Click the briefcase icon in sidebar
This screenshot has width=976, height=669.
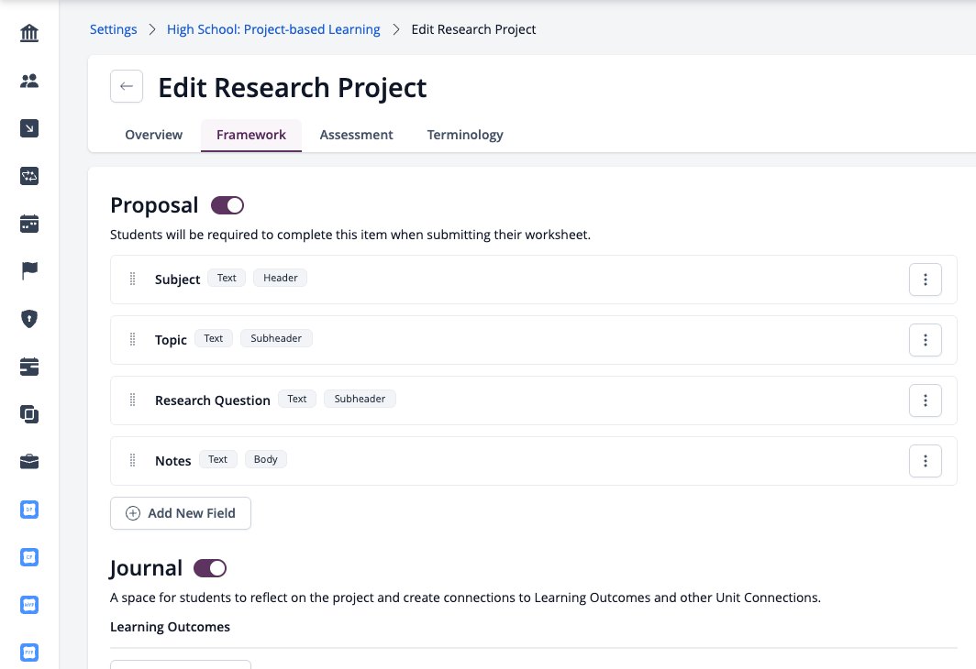pos(29,461)
